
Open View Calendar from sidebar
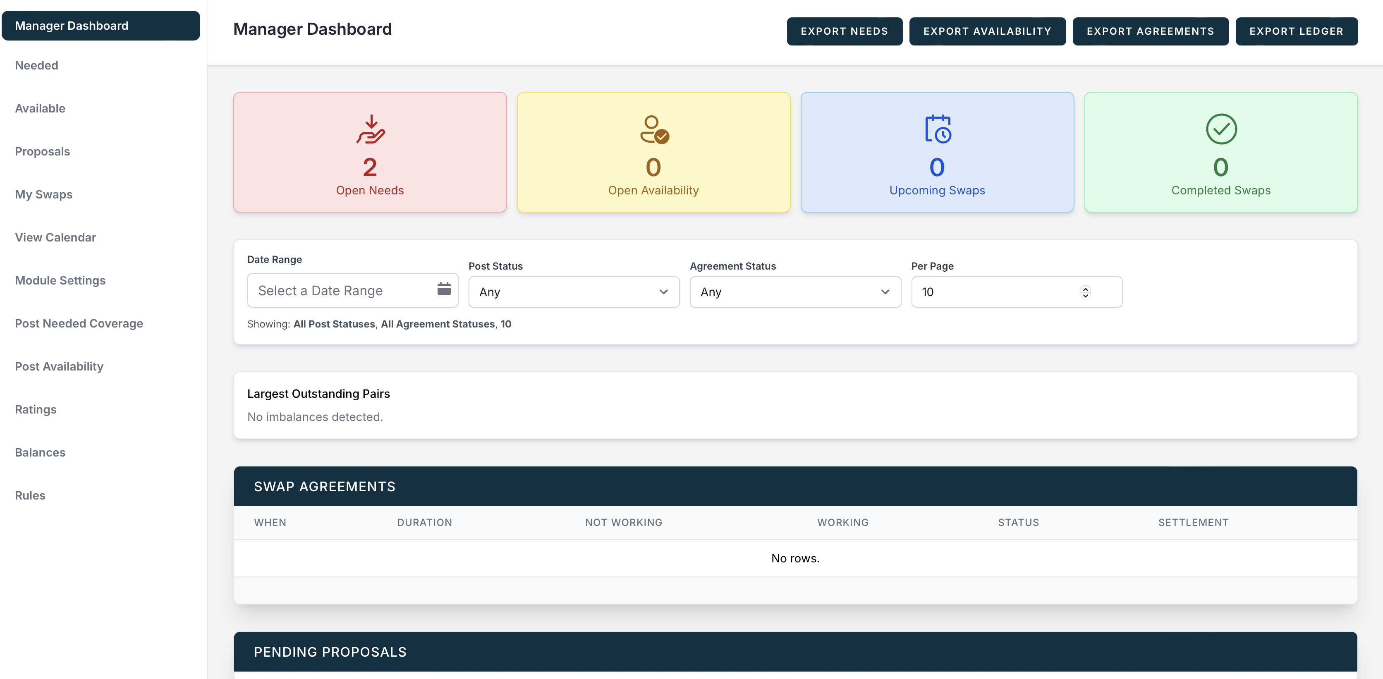click(55, 237)
